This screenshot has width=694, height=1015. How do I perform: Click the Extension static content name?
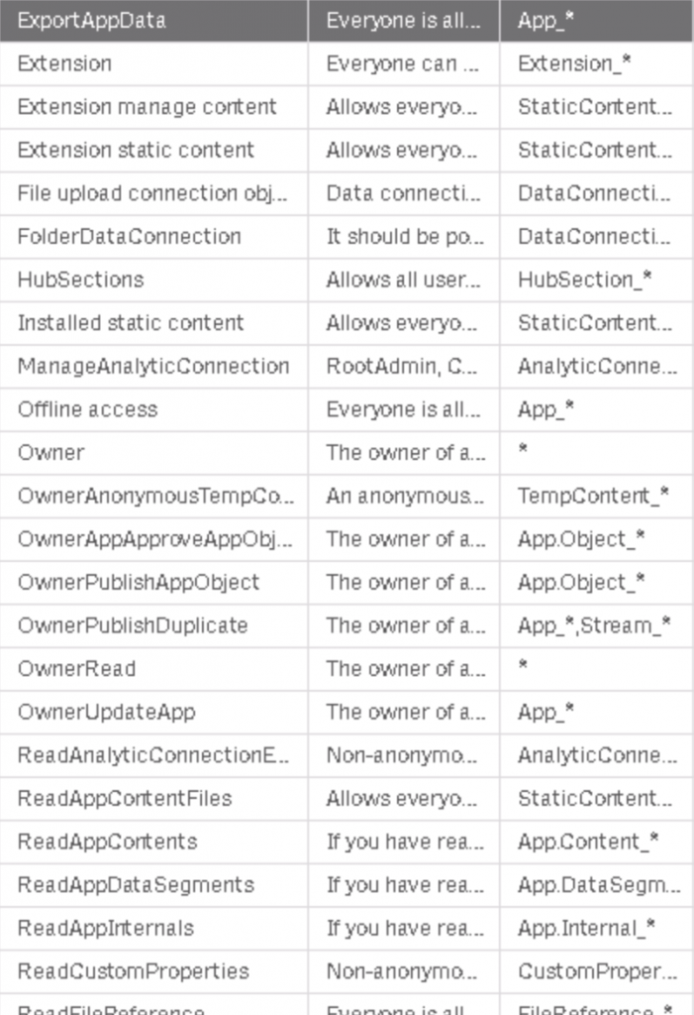(136, 150)
